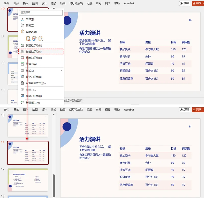The image size is (204, 198).
Task: Click the Copy icon in context menu
Action: pos(22,25)
